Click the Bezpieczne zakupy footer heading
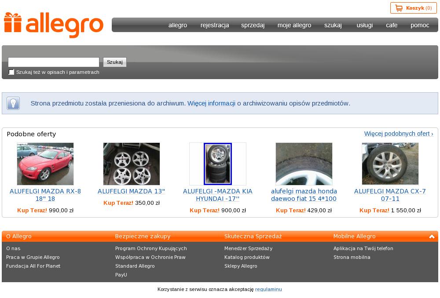The image size is (440, 298). 143,236
